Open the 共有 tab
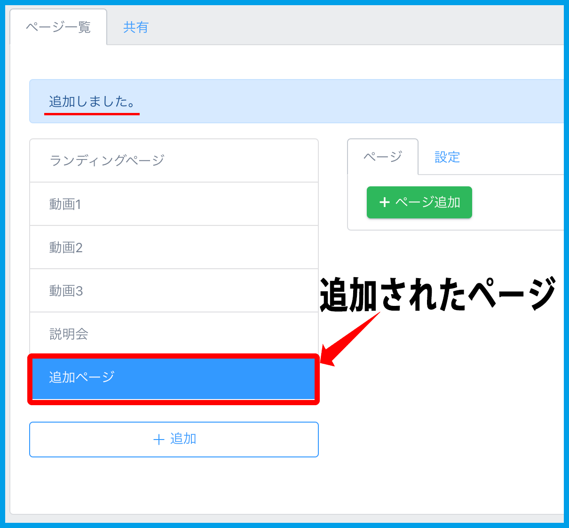The height and width of the screenshot is (528, 569). click(135, 27)
